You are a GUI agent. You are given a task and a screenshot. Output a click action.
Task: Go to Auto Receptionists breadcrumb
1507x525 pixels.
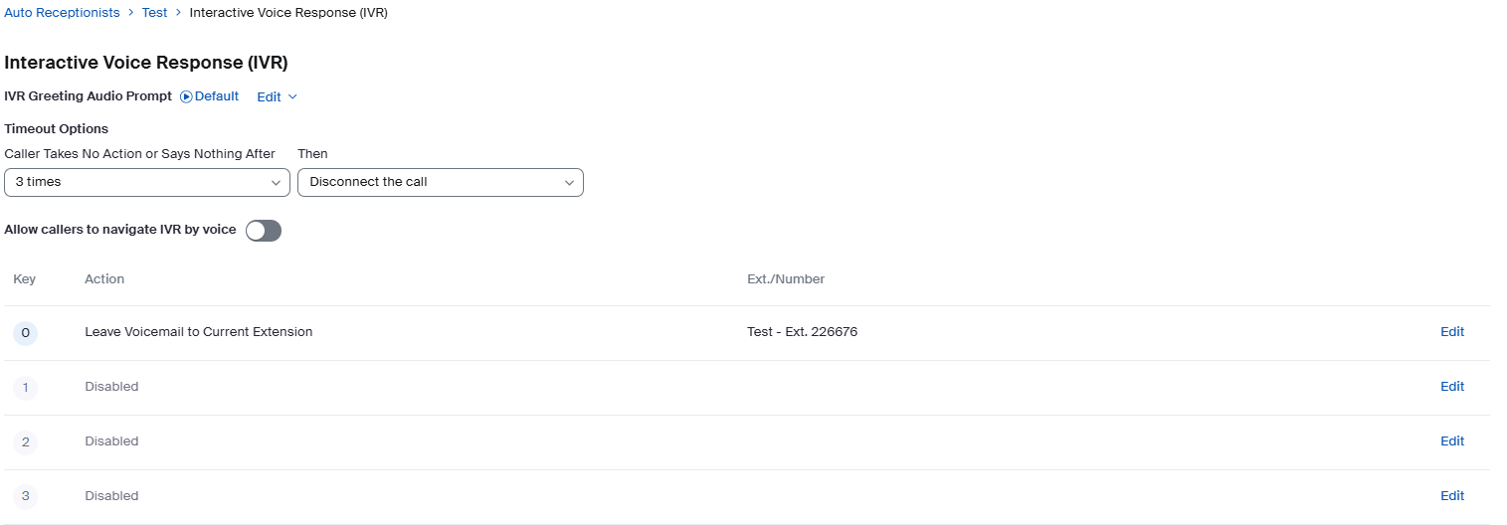point(62,13)
